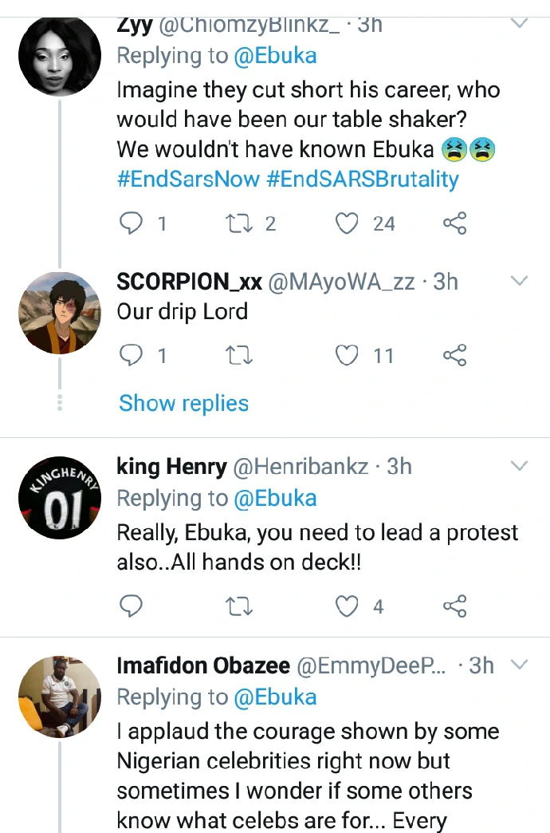Share Zyy's tweet

tap(454, 223)
